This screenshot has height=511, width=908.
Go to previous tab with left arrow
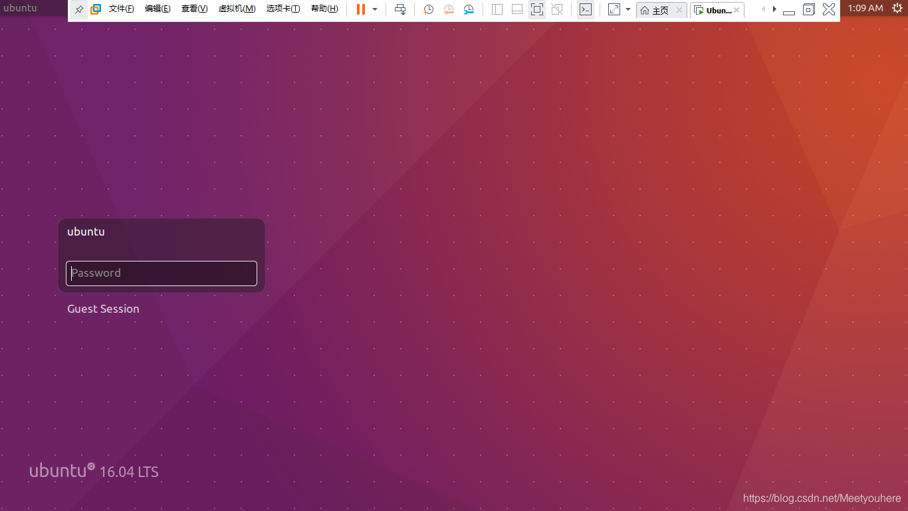(x=763, y=9)
